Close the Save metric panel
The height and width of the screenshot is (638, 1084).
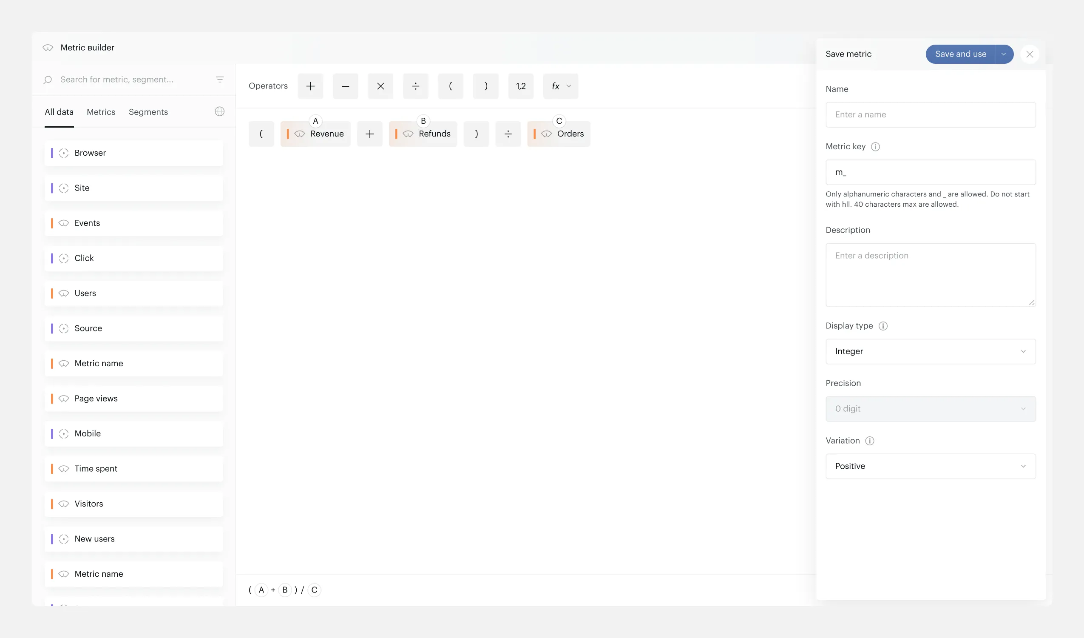click(1029, 54)
